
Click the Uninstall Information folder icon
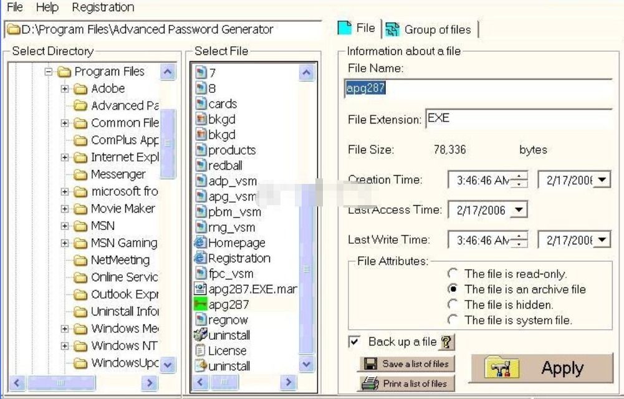(80, 312)
